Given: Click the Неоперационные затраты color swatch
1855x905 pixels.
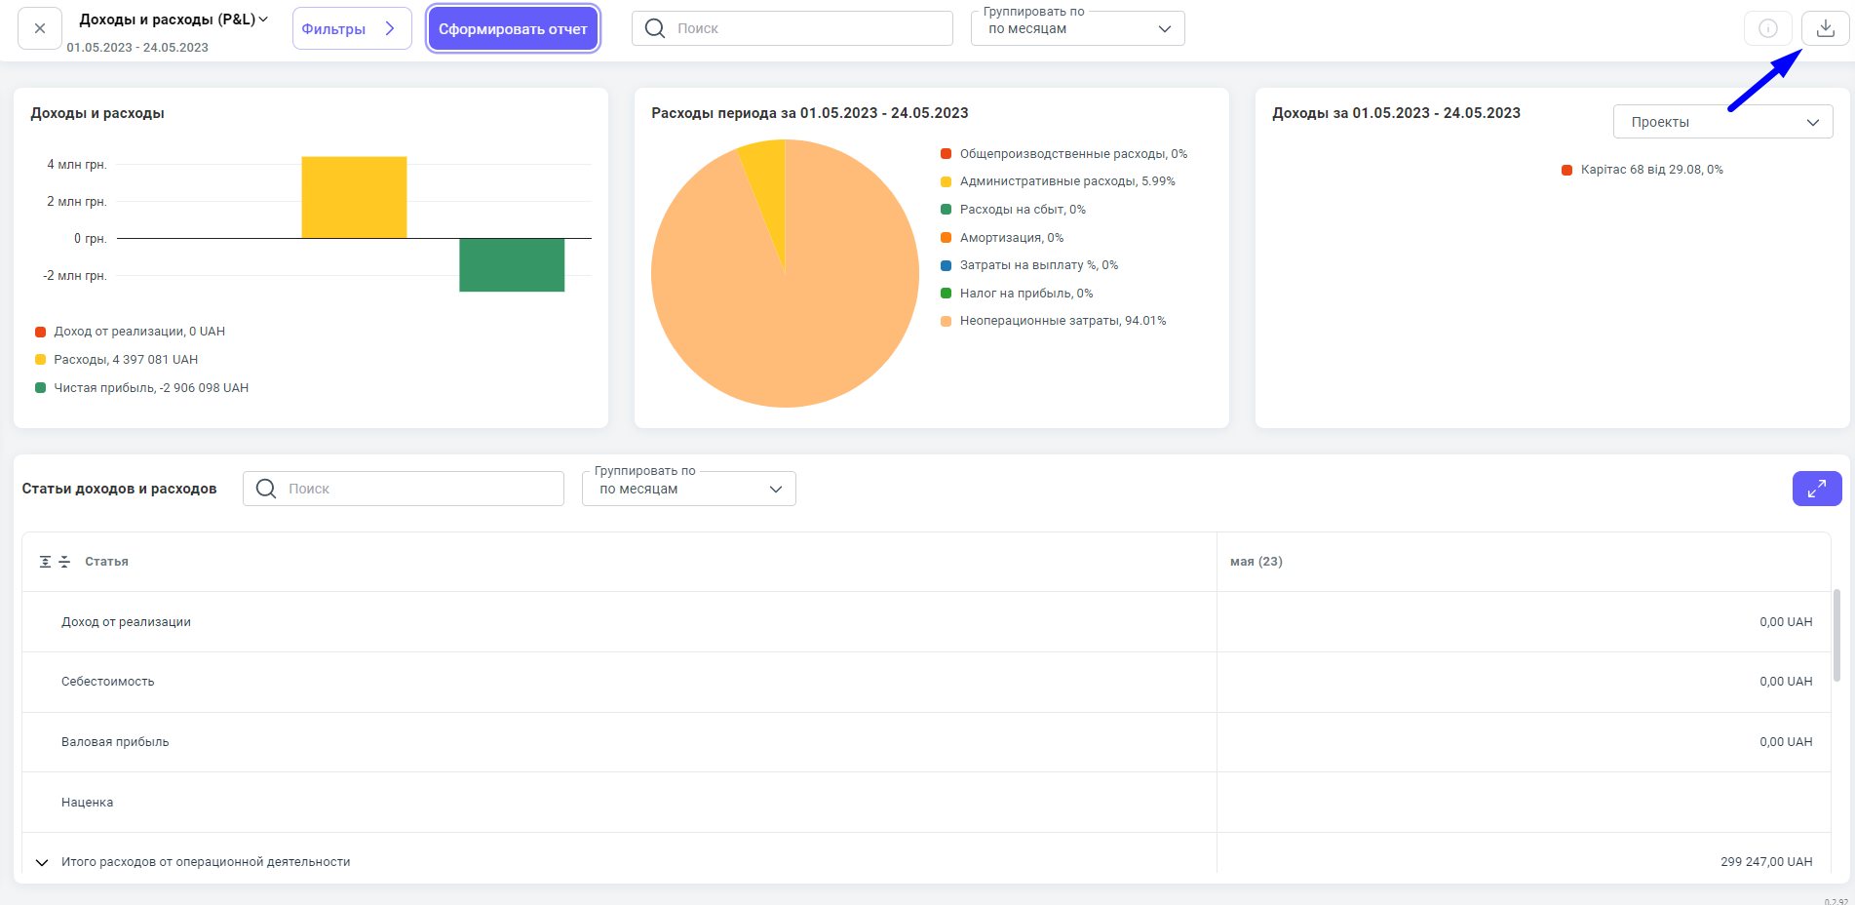Looking at the screenshot, I should click(946, 321).
